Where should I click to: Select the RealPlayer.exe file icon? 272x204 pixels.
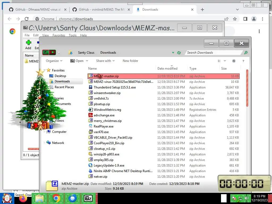pyautogui.click(x=90, y=126)
